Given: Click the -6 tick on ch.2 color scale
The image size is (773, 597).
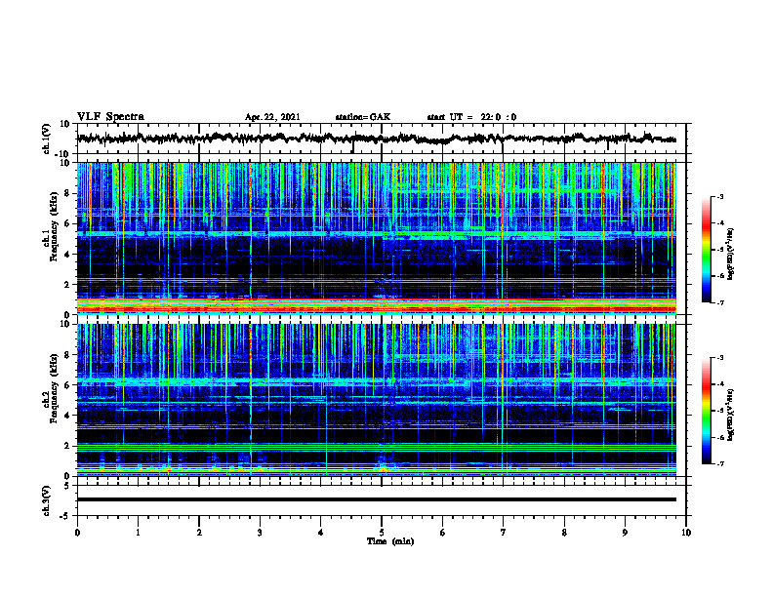Looking at the screenshot, I should 719,437.
